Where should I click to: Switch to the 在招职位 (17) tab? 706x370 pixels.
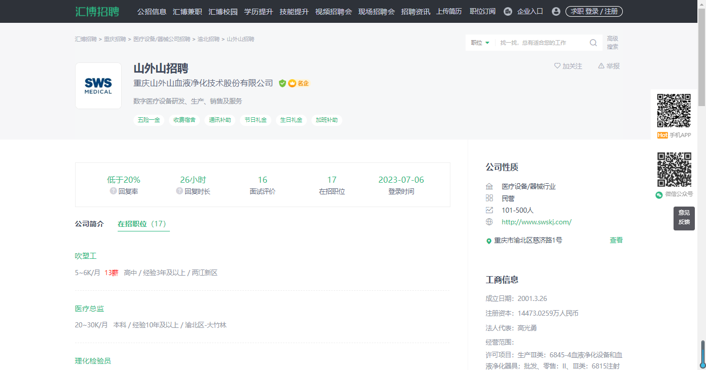[144, 224]
